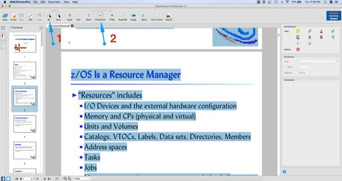Click the page number input field
Viewport: 342px width, 181px height.
pyautogui.click(x=28, y=179)
